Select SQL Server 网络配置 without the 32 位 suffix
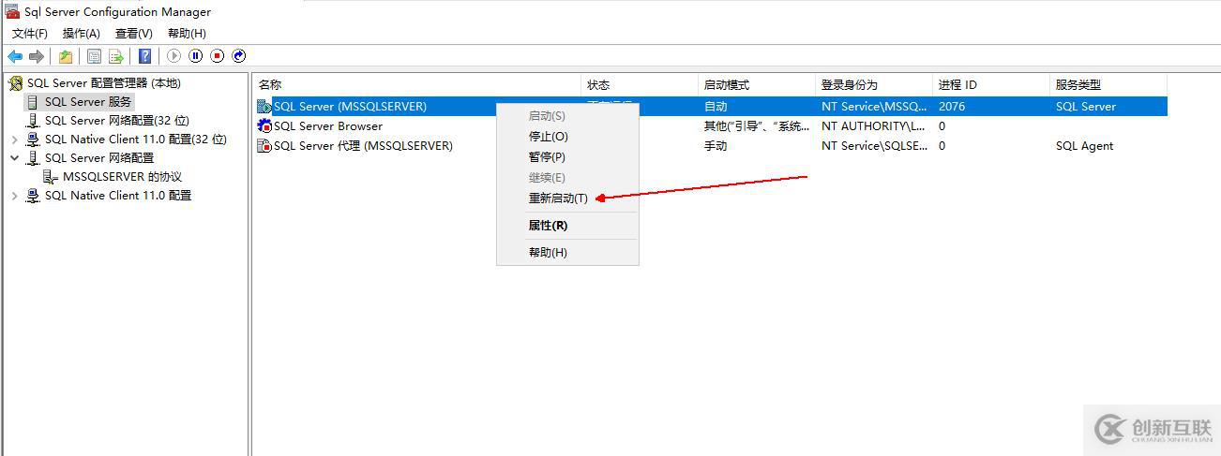 pos(98,158)
